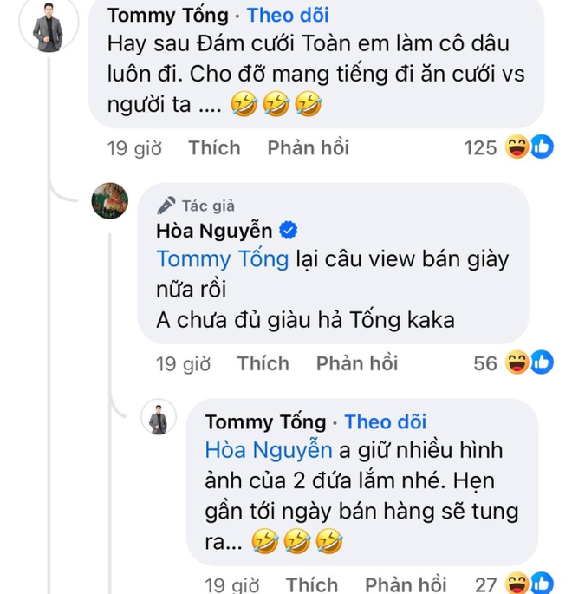Follow Tommy Tống from the top comment

288,15
